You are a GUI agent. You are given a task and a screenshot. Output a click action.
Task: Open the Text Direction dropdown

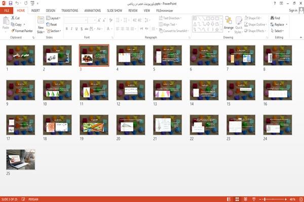pos(170,18)
